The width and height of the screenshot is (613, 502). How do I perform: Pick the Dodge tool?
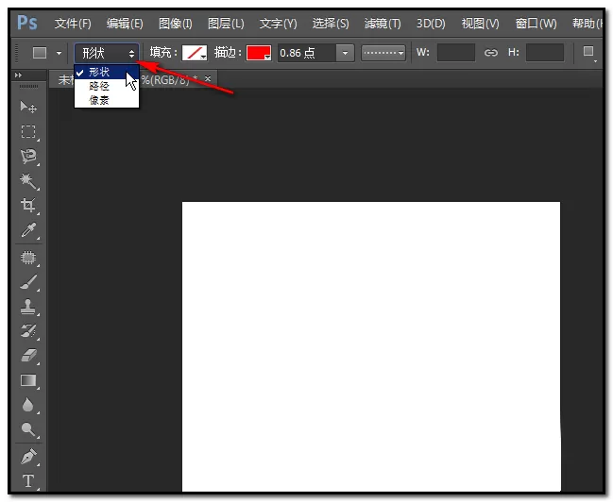point(28,429)
